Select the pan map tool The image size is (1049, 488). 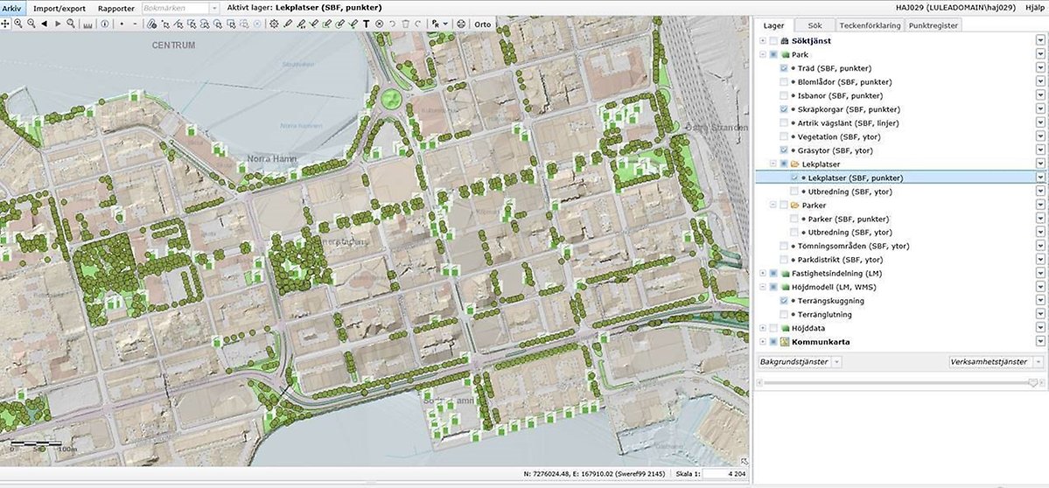click(x=5, y=24)
